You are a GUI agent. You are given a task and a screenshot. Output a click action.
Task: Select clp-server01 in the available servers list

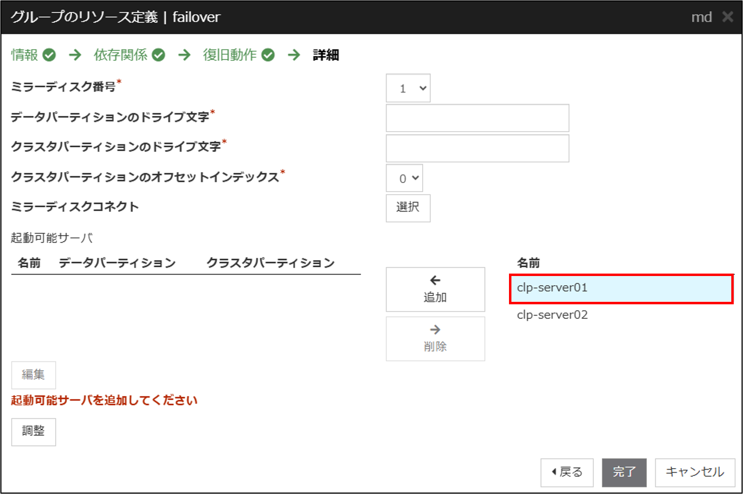click(x=621, y=288)
